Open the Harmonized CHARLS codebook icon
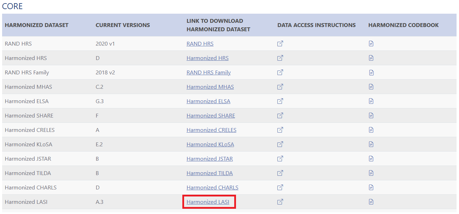 [371, 187]
